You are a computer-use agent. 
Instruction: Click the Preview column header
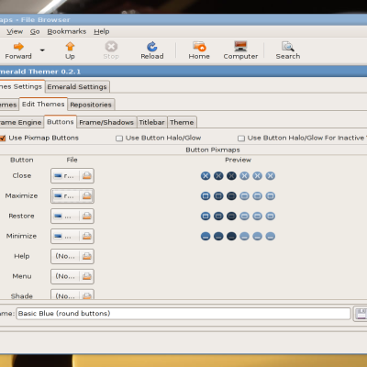[238, 160]
